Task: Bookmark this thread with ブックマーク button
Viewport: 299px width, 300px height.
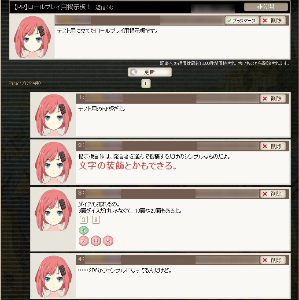Action: 242,20
